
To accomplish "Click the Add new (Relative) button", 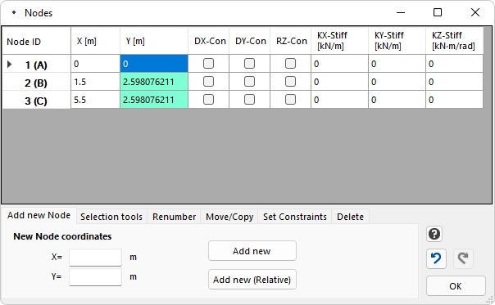I will 252,280.
